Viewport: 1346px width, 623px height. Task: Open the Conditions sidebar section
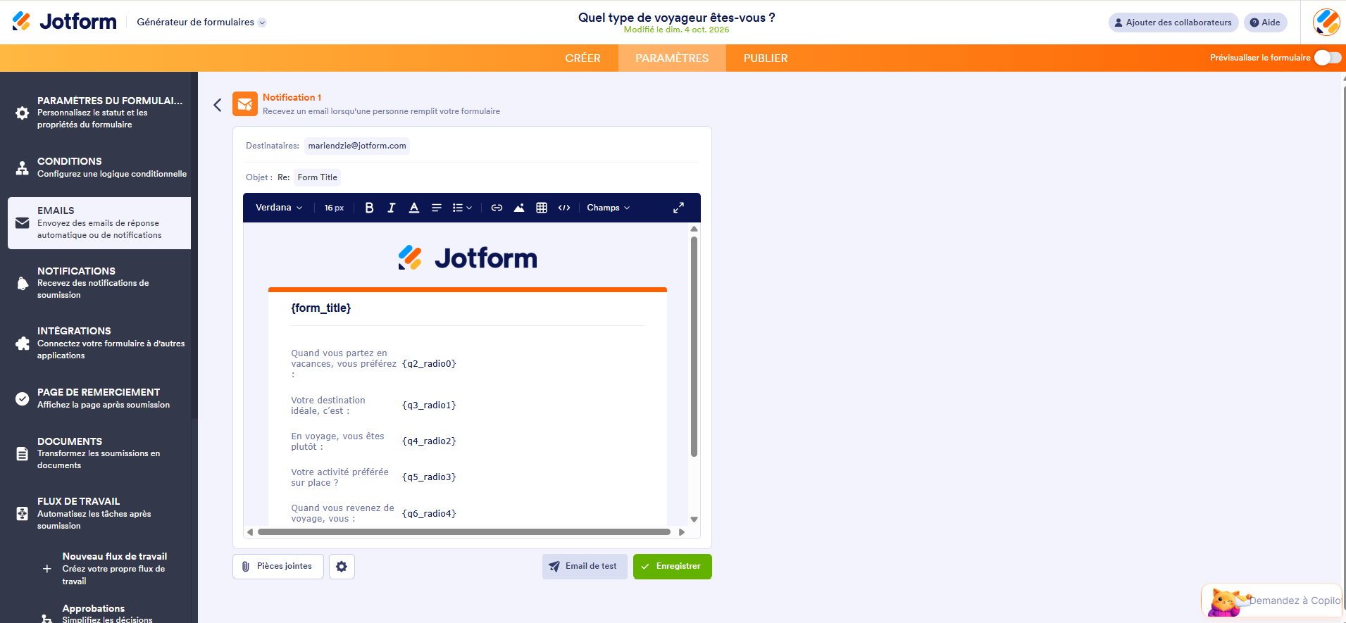click(x=99, y=168)
